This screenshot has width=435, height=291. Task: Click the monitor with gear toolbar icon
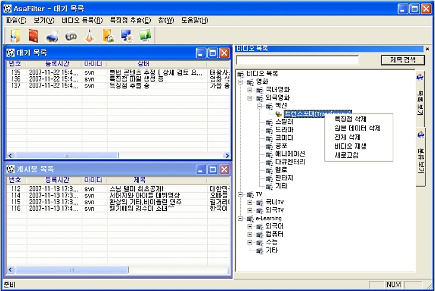click(126, 36)
